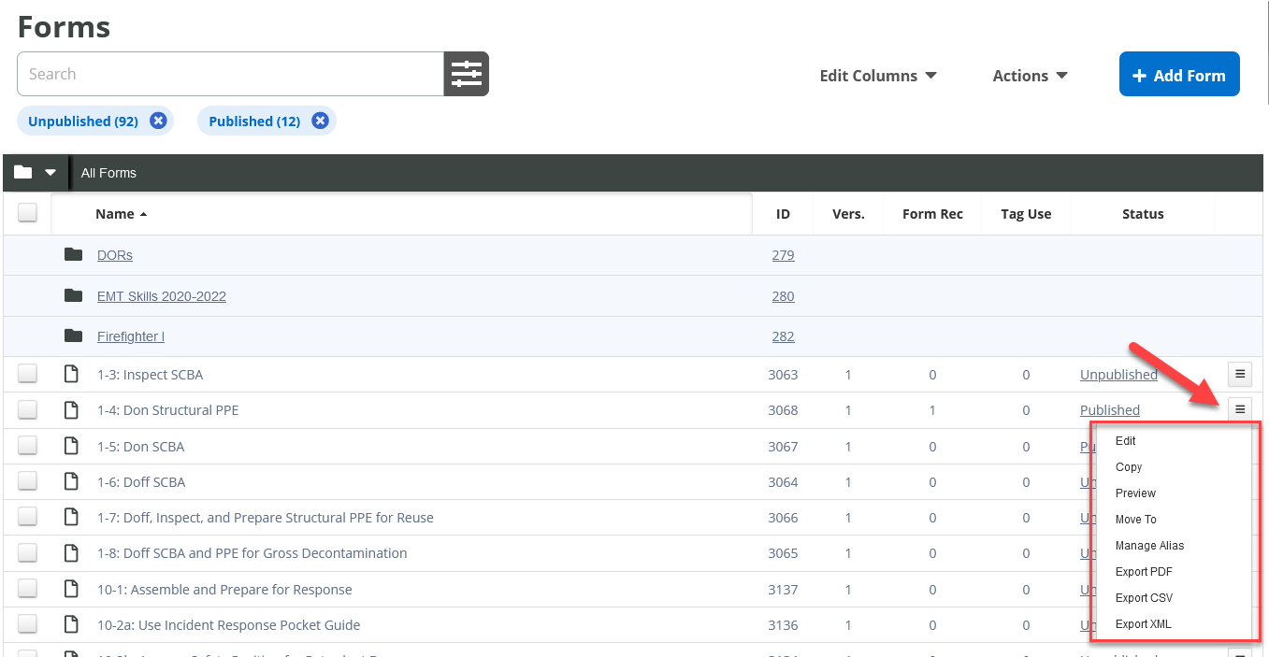Click the folder icon next to DORs
This screenshot has height=657, width=1269.
point(74,253)
